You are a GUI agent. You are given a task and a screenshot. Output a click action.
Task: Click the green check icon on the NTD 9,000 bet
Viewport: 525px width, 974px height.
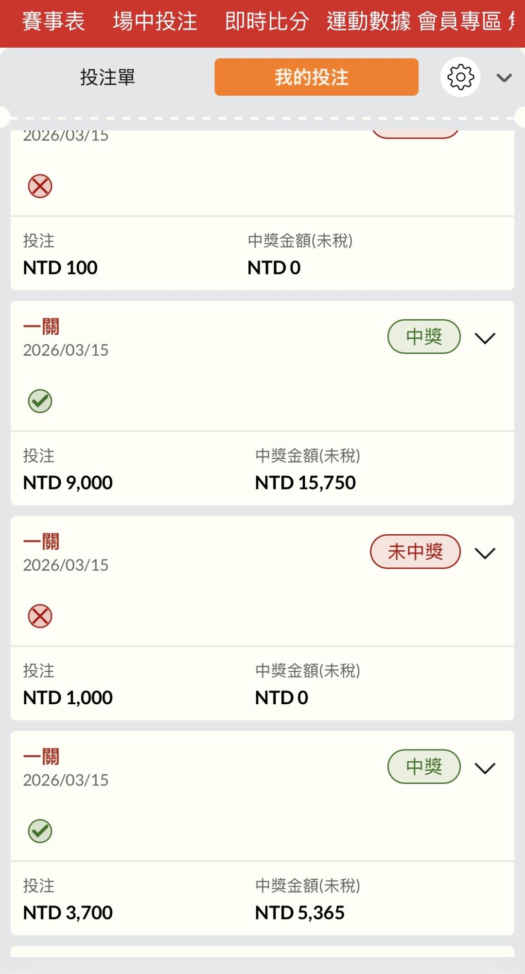pyautogui.click(x=40, y=401)
